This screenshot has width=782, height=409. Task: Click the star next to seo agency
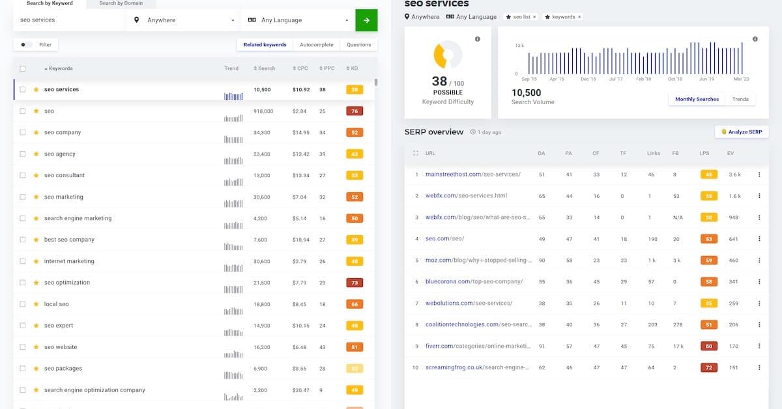click(x=36, y=154)
